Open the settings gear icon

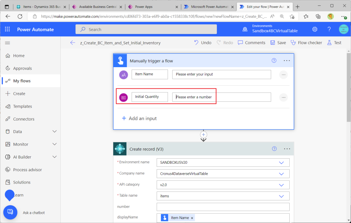(x=315, y=29)
